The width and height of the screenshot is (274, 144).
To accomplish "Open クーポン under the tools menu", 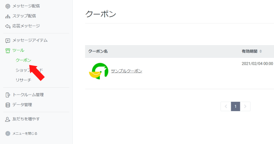I will click(x=24, y=60).
